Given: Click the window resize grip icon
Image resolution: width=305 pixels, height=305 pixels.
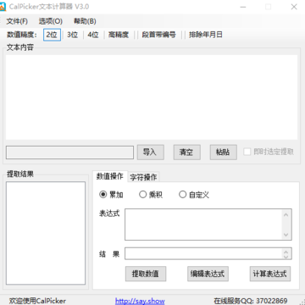Looking at the screenshot, I should (x=302, y=302).
